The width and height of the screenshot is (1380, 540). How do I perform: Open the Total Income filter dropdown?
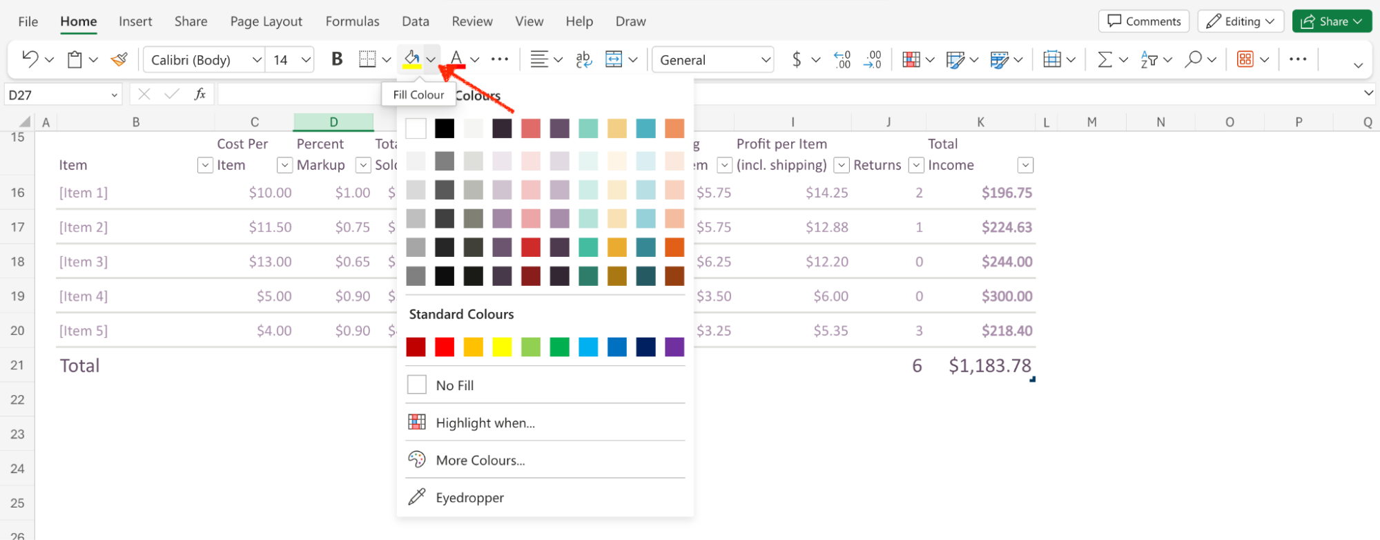(1025, 165)
